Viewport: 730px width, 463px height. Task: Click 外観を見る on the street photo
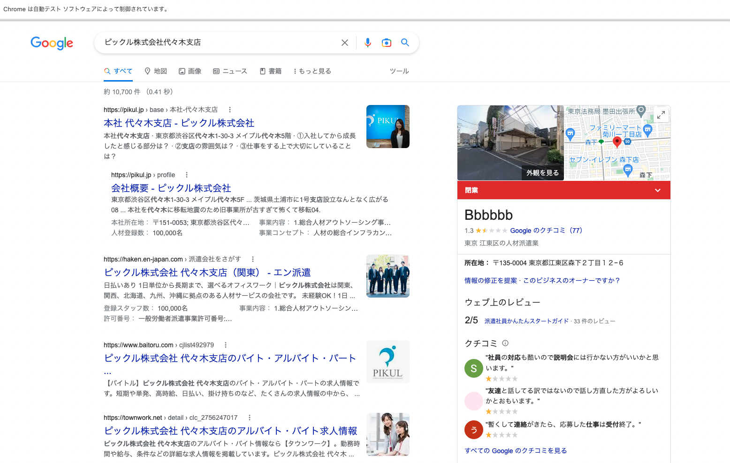point(542,173)
